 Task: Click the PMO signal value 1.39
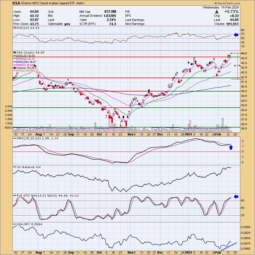[55, 138]
